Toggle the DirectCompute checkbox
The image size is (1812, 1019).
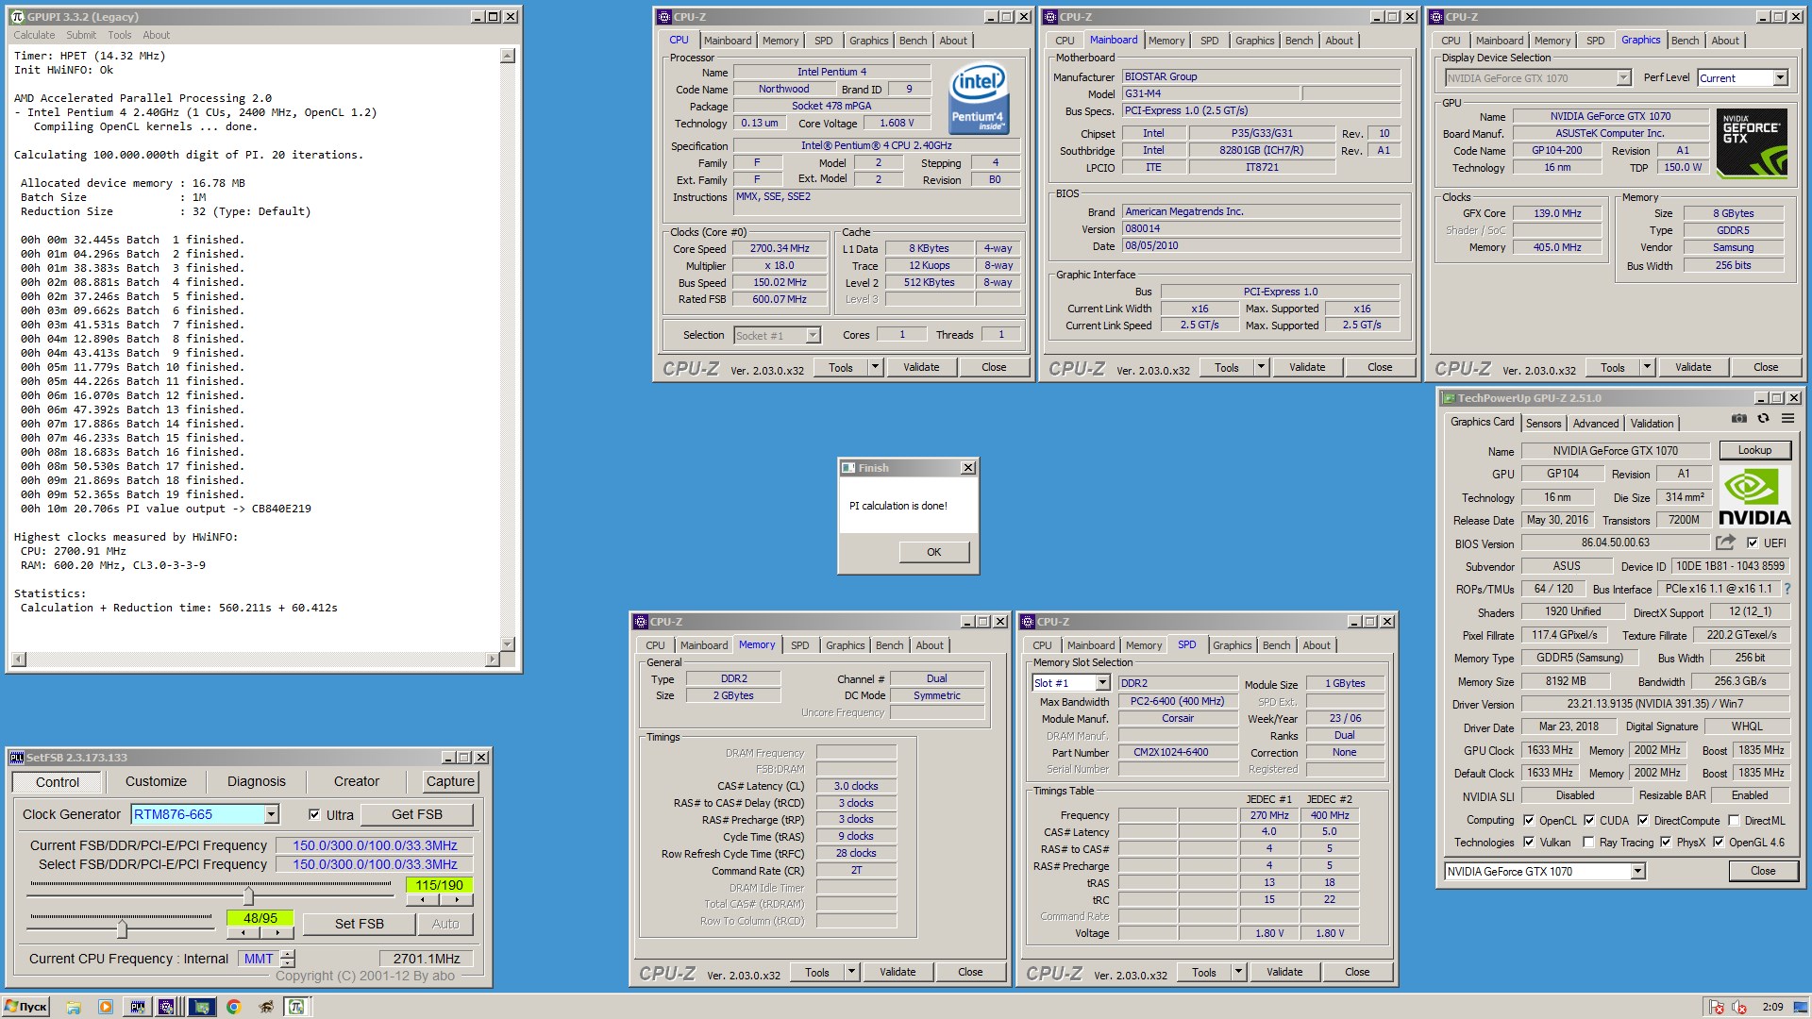(1643, 821)
